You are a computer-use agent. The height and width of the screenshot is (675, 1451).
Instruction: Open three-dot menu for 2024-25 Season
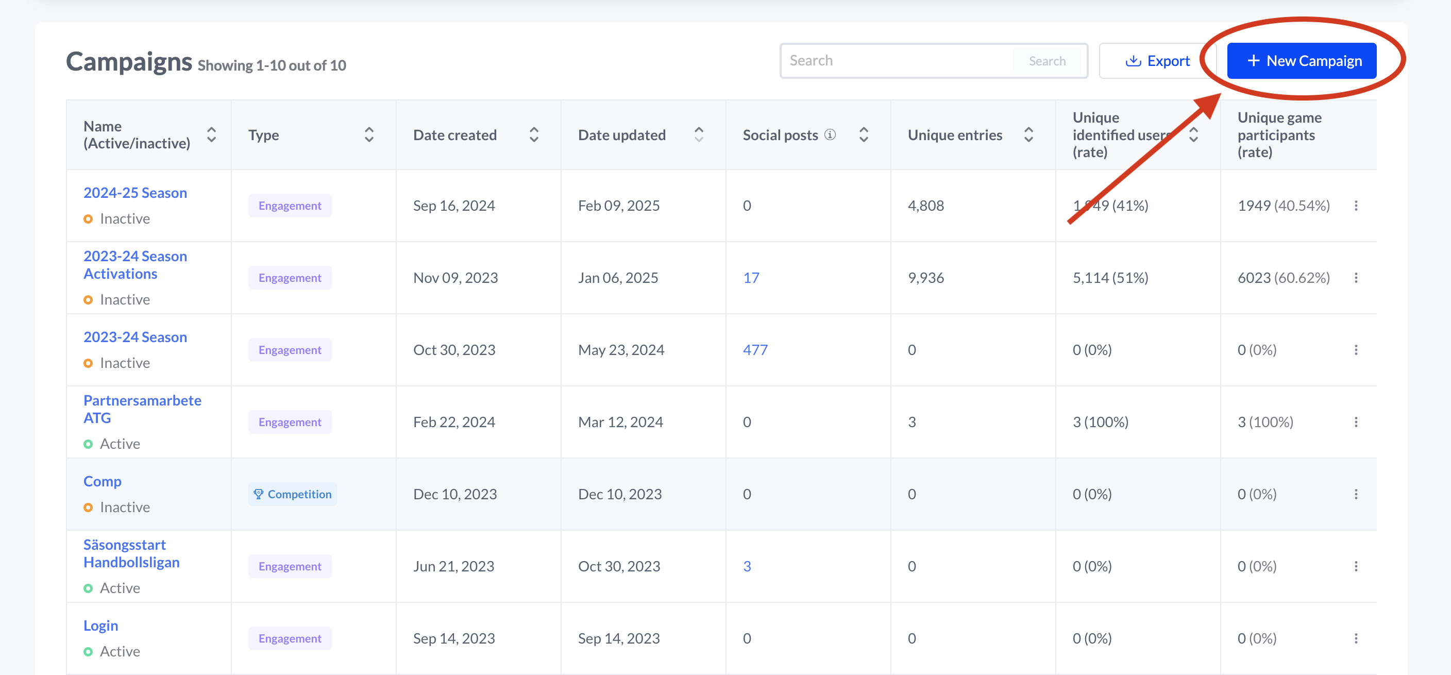(1355, 206)
